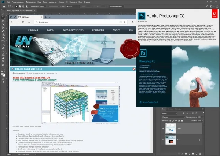Viewport: 220px width, 156px height.
Task: Delete layer with the trash icon
Action: (200, 154)
